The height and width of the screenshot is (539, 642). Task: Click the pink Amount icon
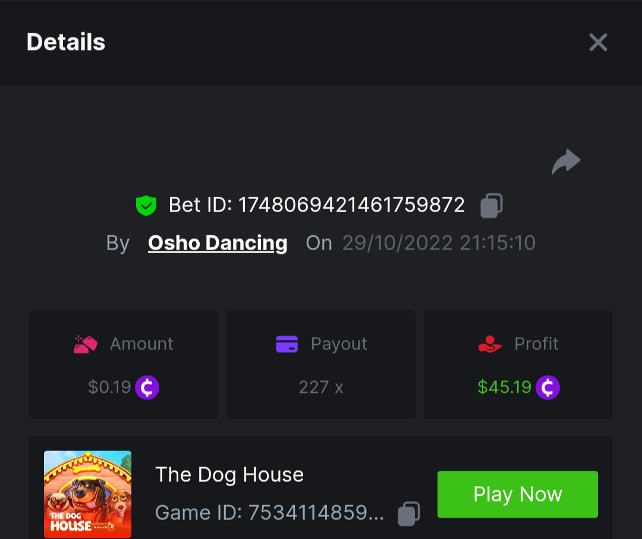click(x=86, y=343)
